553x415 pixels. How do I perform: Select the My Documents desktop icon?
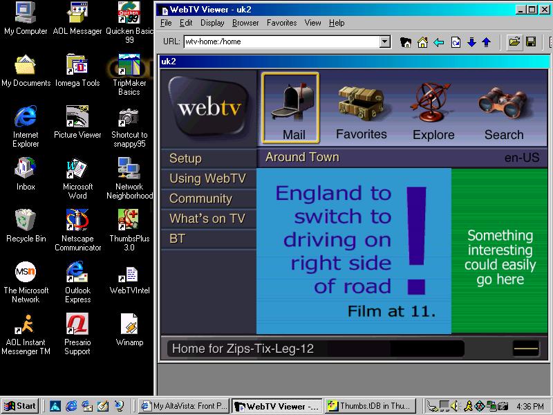pyautogui.click(x=26, y=71)
